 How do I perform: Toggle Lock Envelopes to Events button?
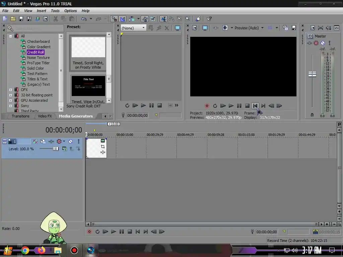[145, 19]
